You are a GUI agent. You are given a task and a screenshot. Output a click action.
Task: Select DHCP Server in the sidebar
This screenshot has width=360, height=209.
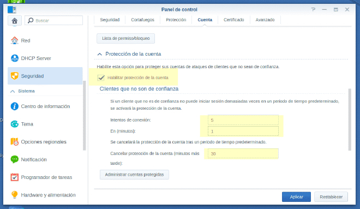(36, 58)
